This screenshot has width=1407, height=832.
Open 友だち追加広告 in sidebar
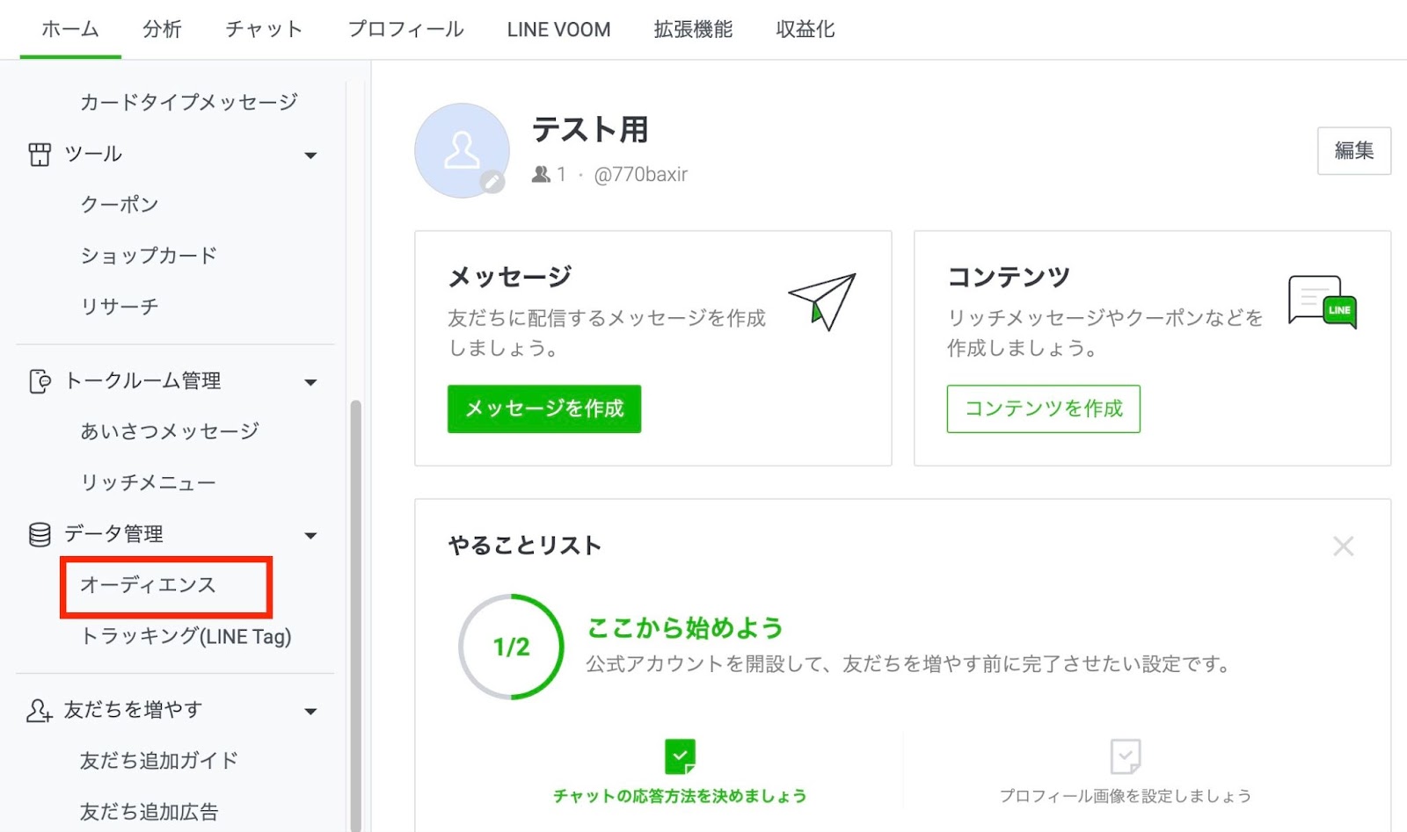coord(149,812)
